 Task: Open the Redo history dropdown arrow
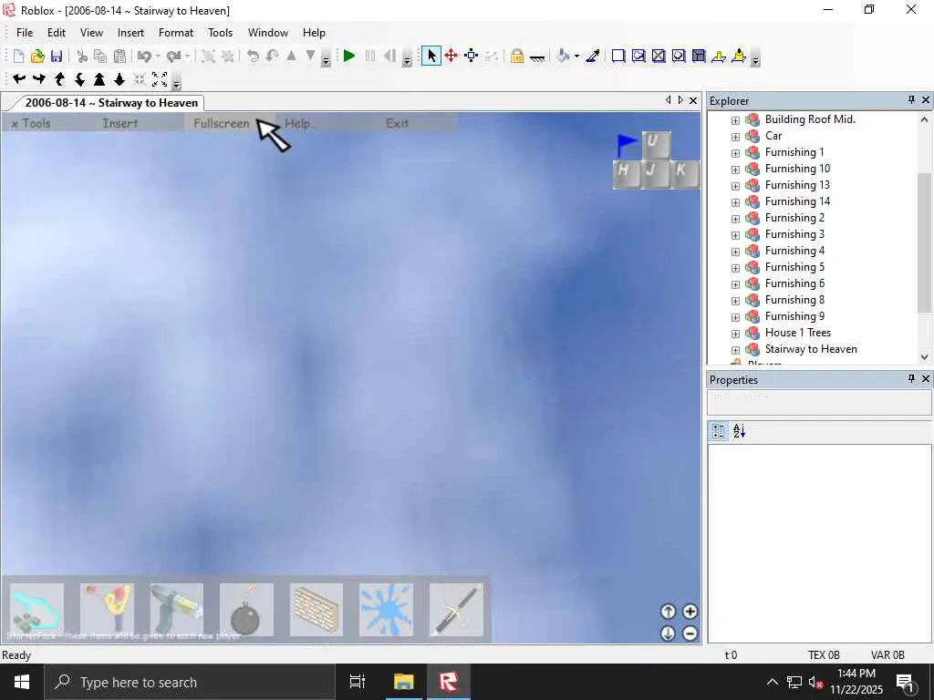187,57
